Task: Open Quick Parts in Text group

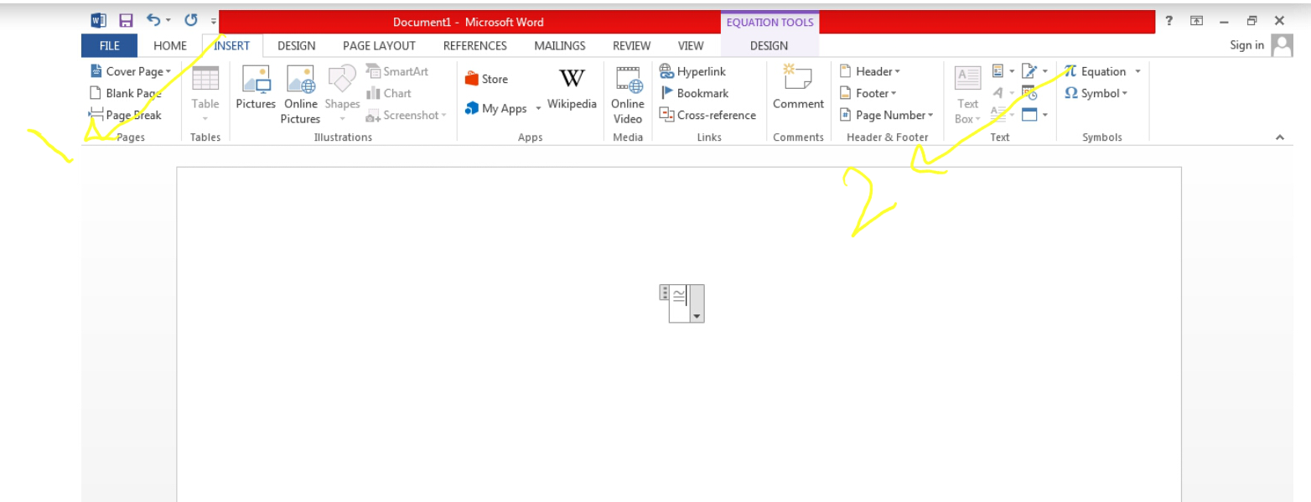Action: tap(1003, 71)
